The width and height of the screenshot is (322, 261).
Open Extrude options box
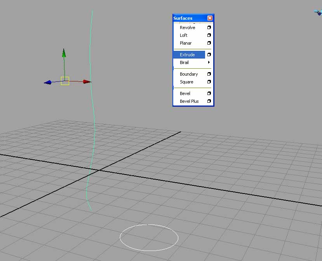pos(209,55)
